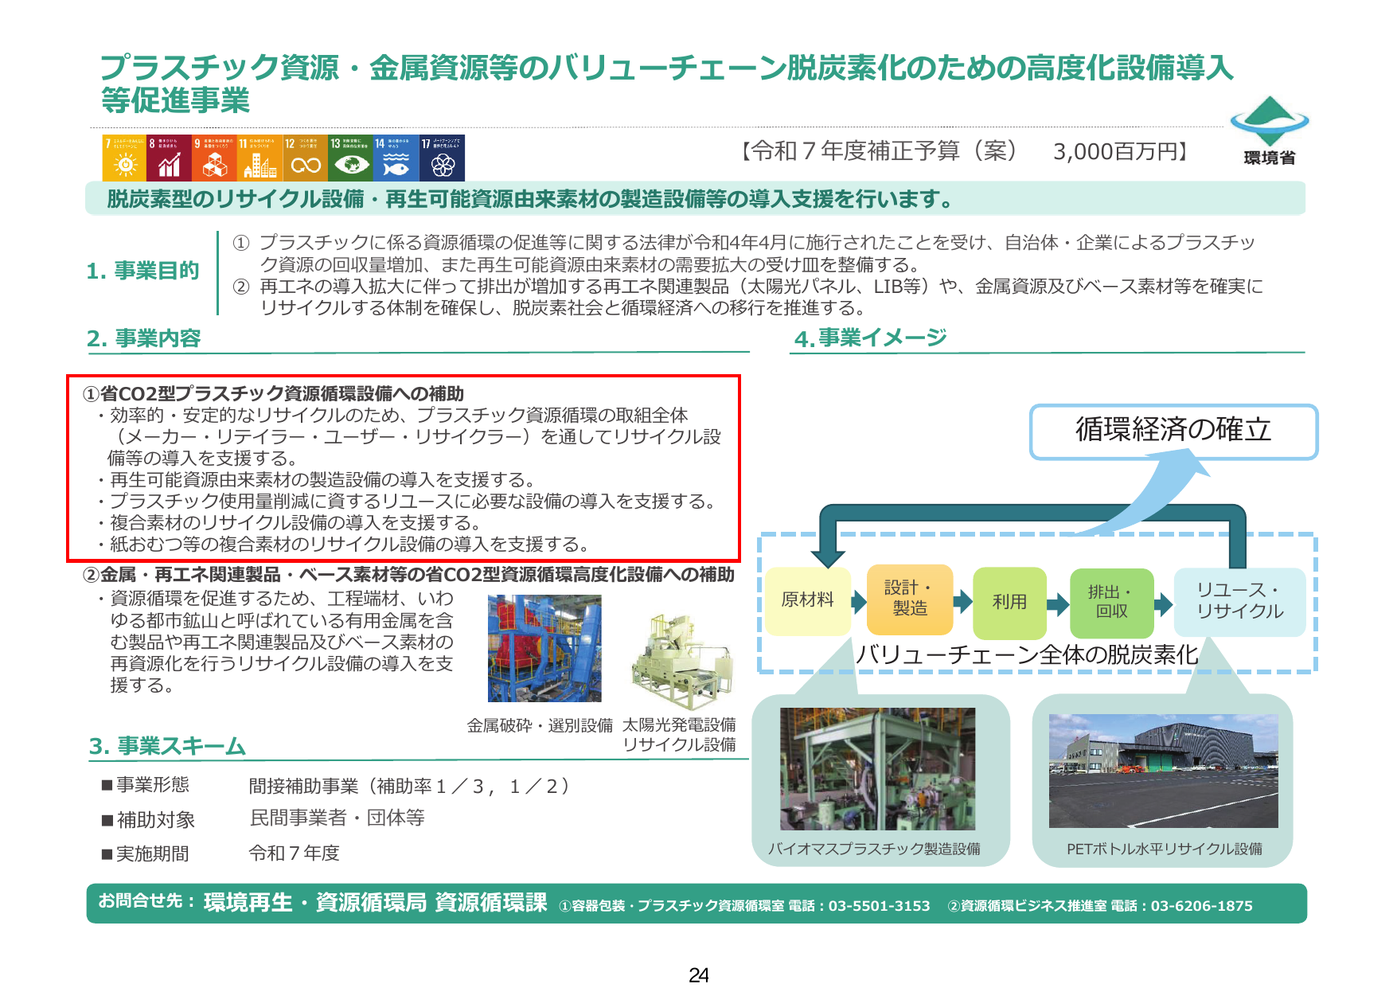Select the 4. 事業イメージ section heading
Viewport: 1397px width, 988px height.
pyautogui.click(x=870, y=338)
